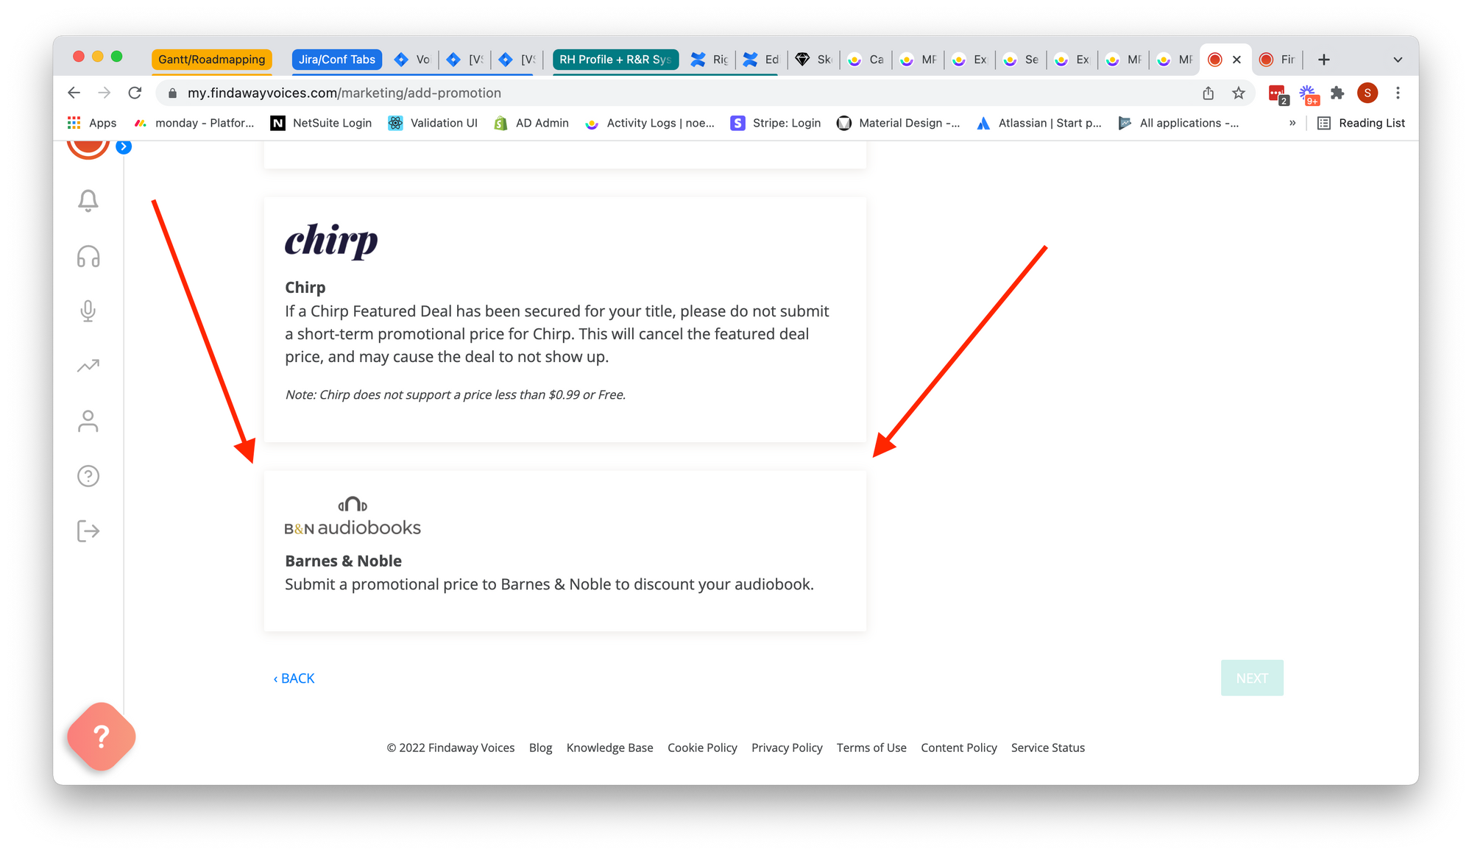Open the trending sales reports icon
This screenshot has height=855, width=1472.
pos(88,366)
